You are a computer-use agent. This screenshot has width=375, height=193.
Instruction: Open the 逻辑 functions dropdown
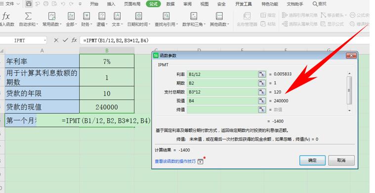[102, 24]
